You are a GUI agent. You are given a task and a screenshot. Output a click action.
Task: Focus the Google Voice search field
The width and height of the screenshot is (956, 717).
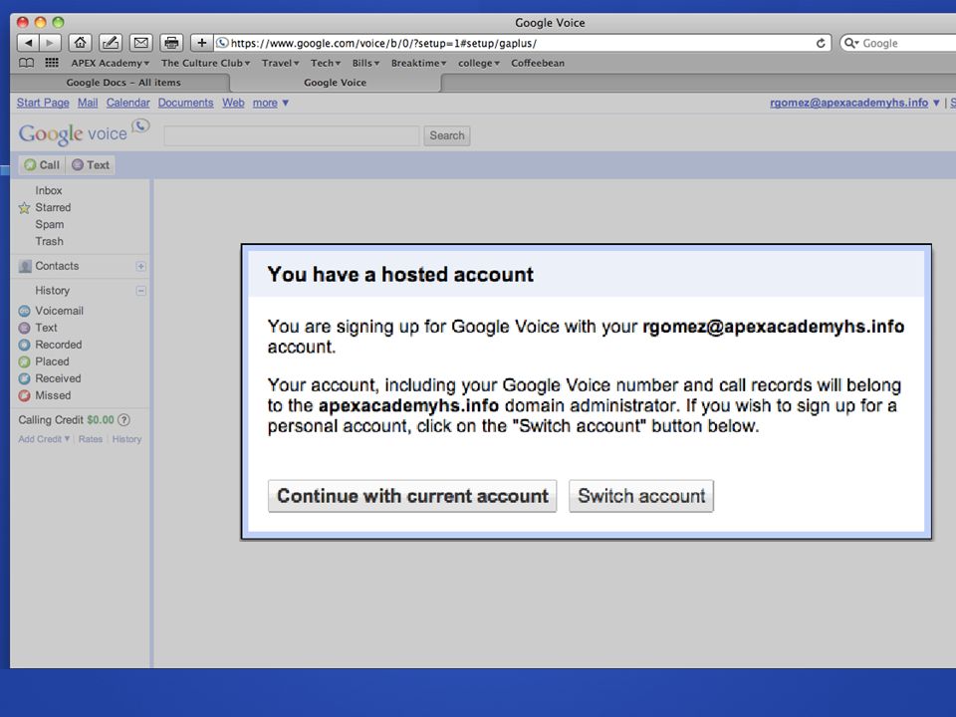tap(292, 135)
